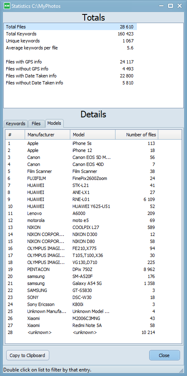Select Files without GPS info row

70,69
